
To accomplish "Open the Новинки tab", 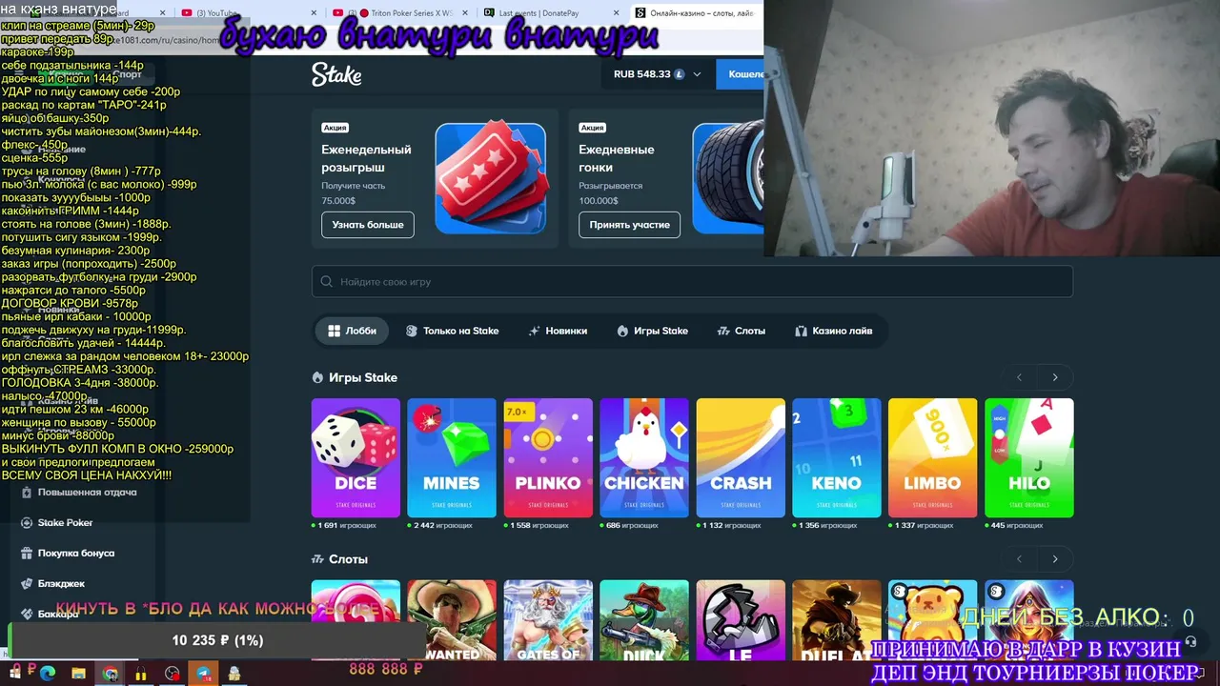I will tap(558, 332).
